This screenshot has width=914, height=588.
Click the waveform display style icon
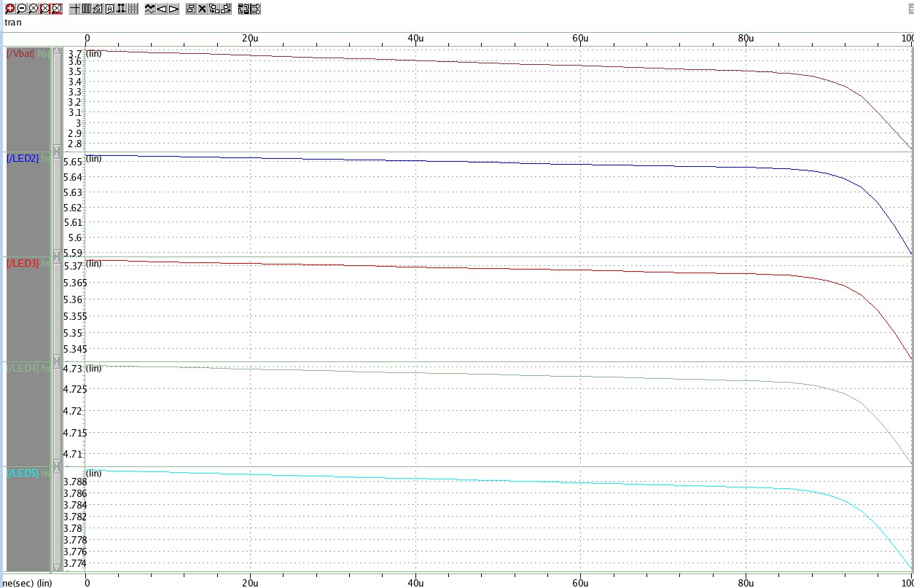tap(149, 9)
